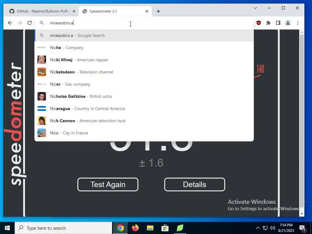Select the Nicki Minaj suggestion

(144, 60)
